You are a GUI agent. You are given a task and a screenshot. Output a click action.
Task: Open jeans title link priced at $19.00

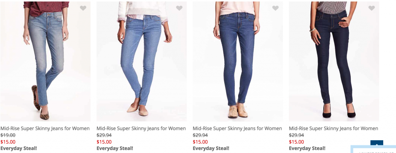45,129
